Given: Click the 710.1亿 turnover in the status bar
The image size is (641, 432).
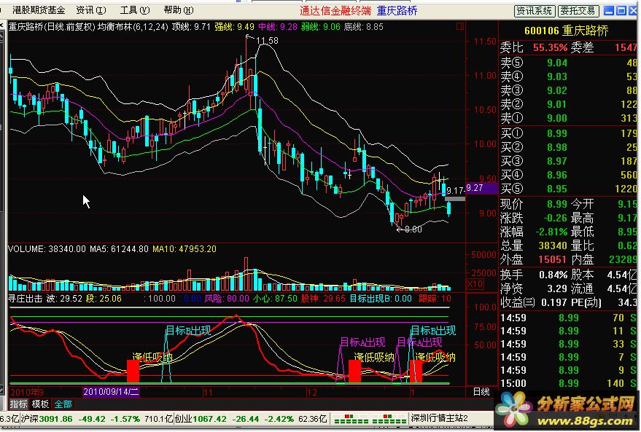Looking at the screenshot, I should pos(159,419).
